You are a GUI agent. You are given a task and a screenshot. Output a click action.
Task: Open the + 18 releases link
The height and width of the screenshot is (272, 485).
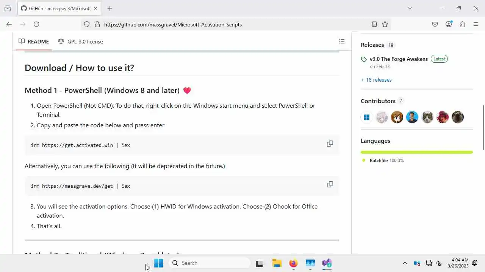pyautogui.click(x=376, y=80)
